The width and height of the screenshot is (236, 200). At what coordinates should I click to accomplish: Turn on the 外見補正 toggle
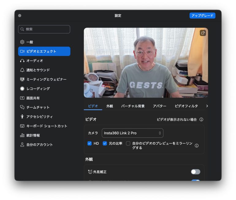(x=195, y=172)
